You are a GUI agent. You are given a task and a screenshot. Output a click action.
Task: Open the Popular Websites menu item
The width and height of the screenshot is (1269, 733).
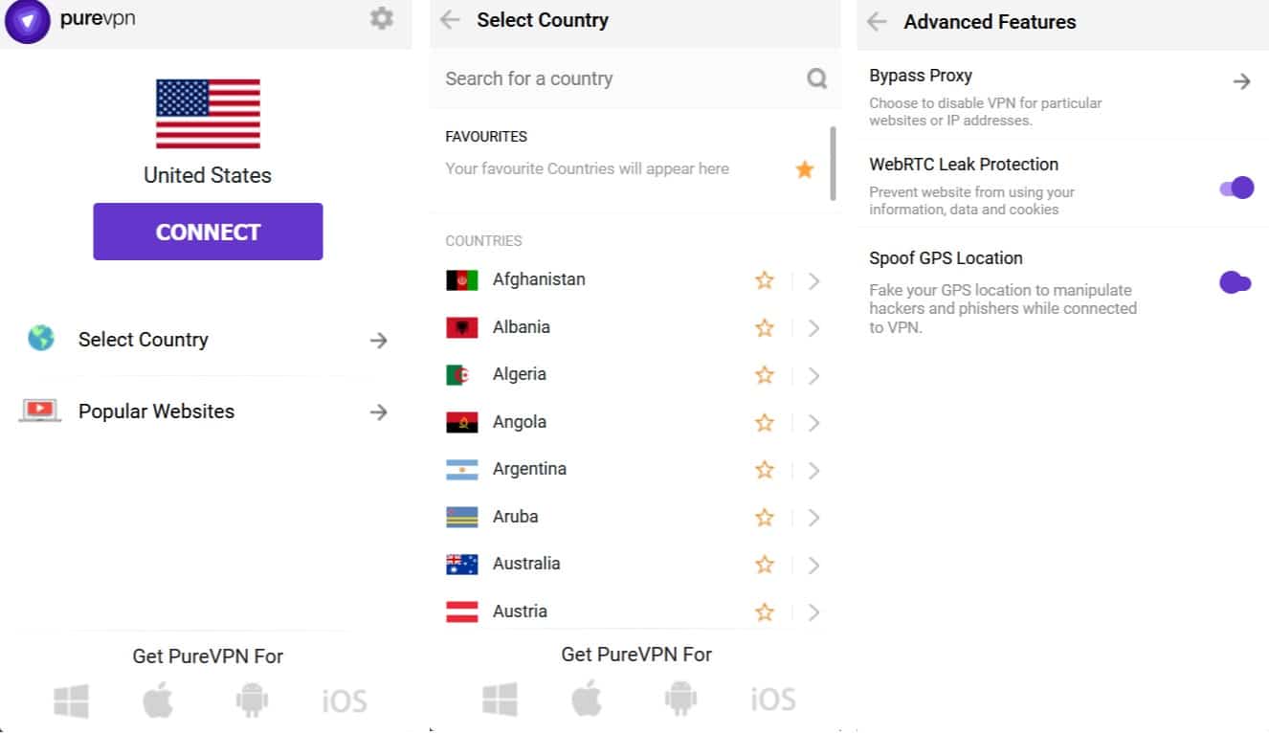[x=207, y=411]
